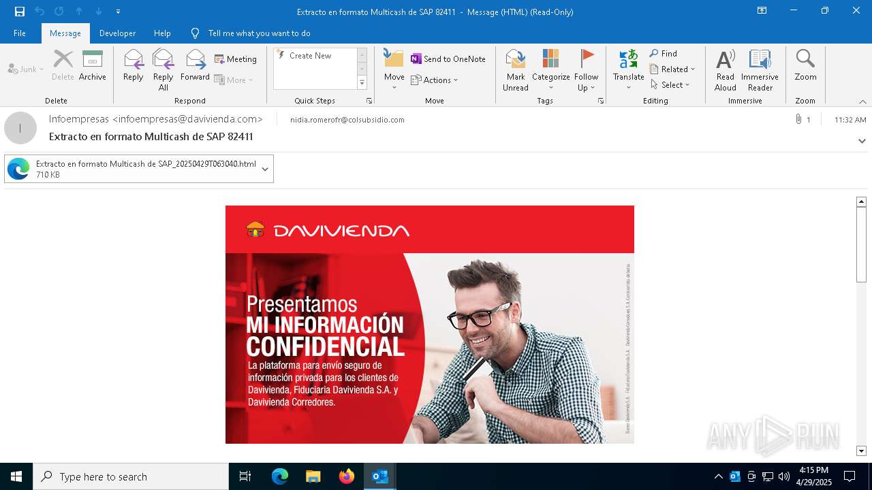Click Tell me what you want to do box
The width and height of the screenshot is (872, 490).
(259, 33)
